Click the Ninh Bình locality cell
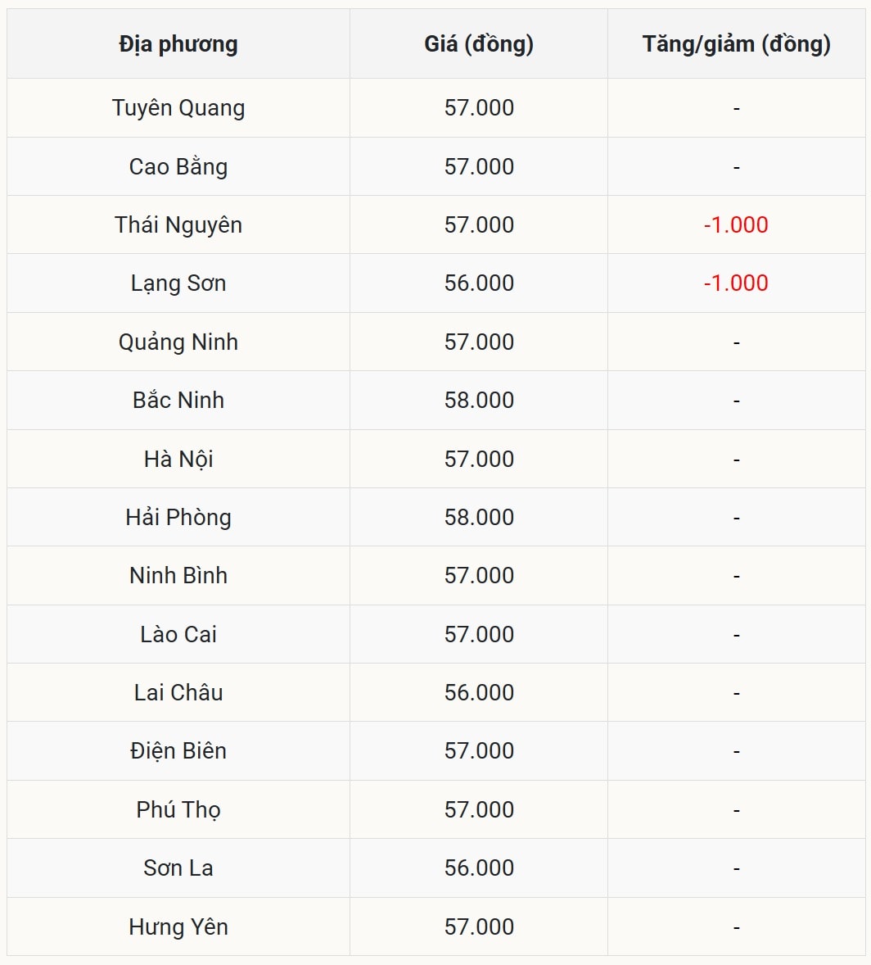This screenshot has width=871, height=965. [178, 576]
